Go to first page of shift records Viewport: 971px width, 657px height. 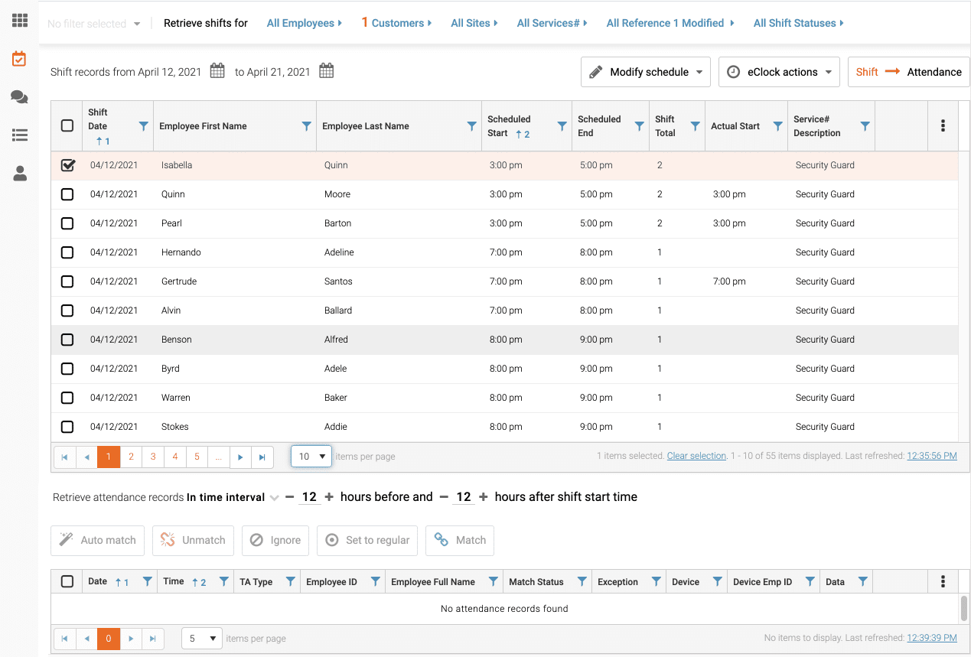(64, 457)
